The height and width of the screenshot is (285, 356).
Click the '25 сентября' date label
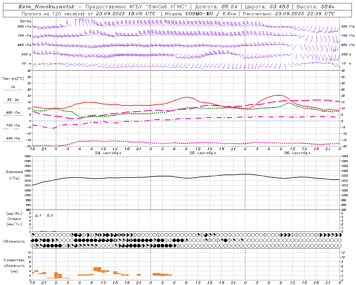203,153
